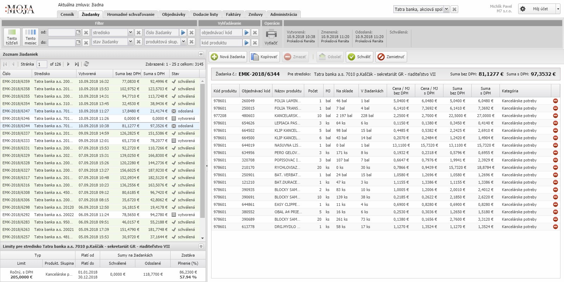Open the Objednávky tab
Viewport: 564px width, 282px height.
[x=174, y=14]
